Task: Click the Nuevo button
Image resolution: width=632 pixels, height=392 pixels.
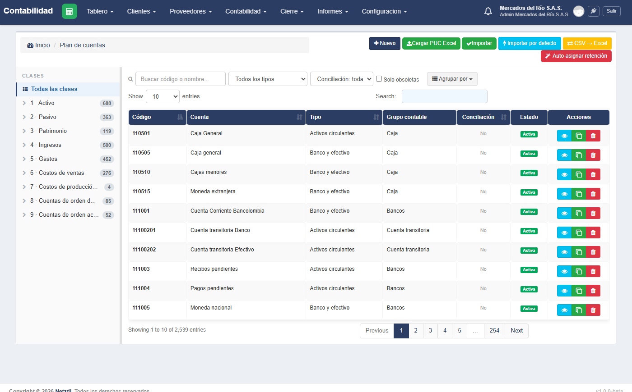Action: [385, 43]
